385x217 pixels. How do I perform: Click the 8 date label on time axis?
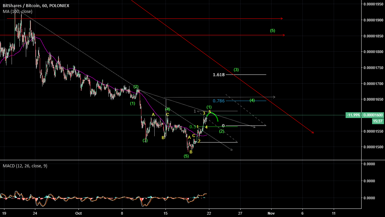(x=122, y=213)
